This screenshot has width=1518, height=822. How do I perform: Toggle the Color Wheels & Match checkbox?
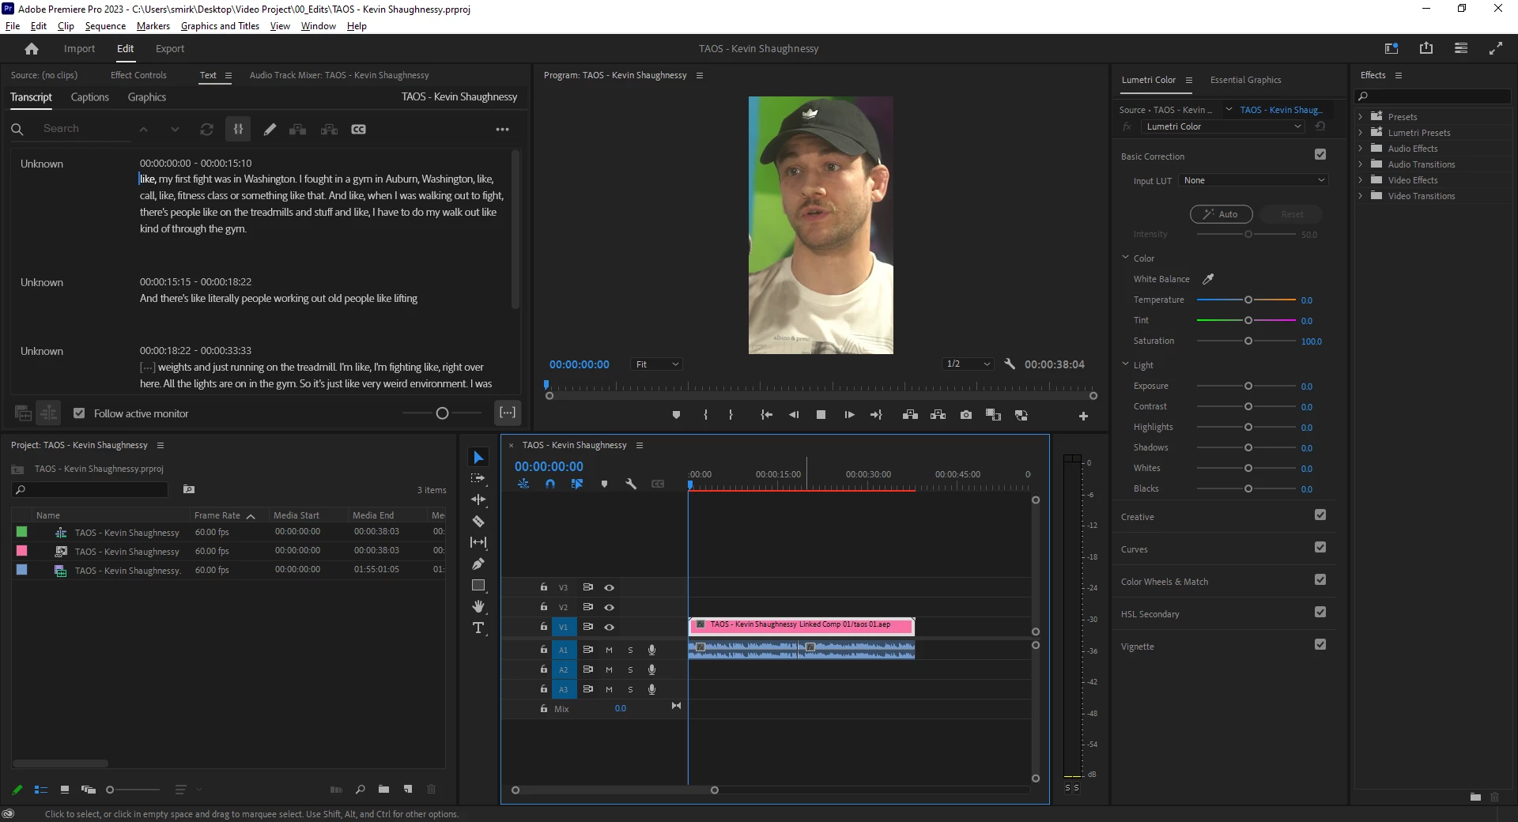click(x=1320, y=579)
